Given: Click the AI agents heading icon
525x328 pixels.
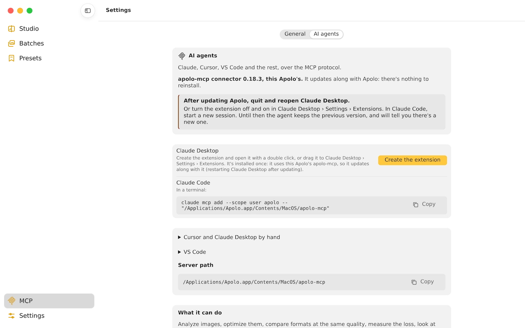Looking at the screenshot, I should 182,56.
